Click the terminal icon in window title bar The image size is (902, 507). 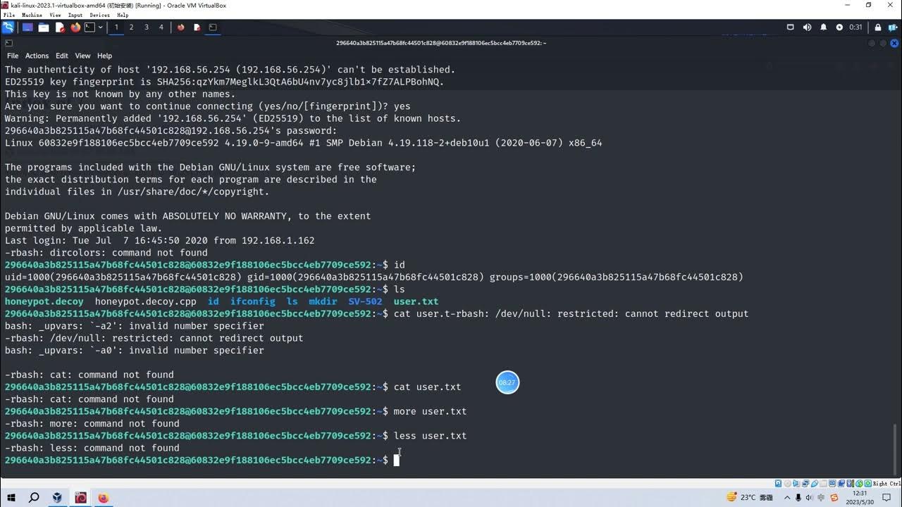[x=8, y=43]
